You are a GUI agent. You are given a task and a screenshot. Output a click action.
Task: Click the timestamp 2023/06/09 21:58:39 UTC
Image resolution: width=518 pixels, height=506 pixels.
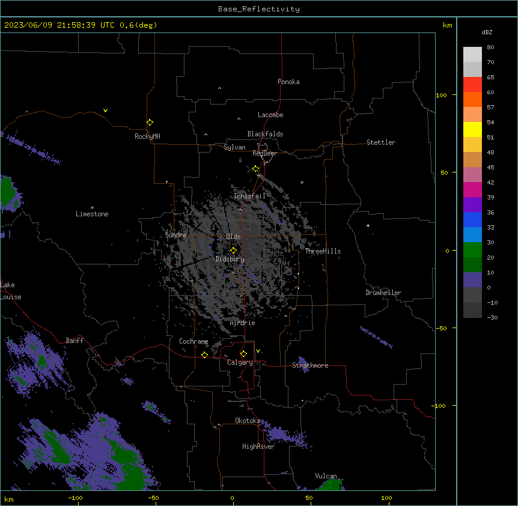pos(59,25)
